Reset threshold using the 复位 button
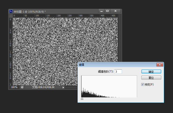The image size is (173, 113). 151,78
